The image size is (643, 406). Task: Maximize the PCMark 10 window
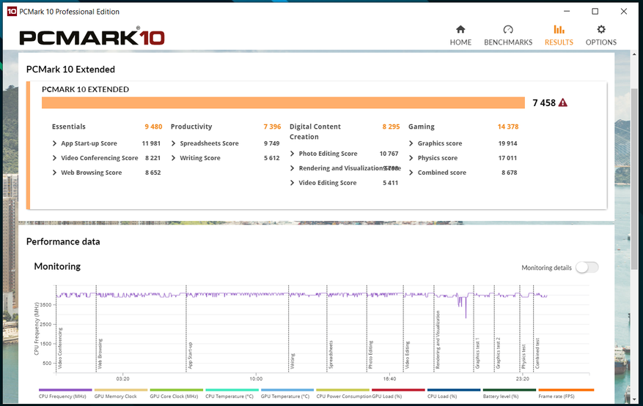pyautogui.click(x=595, y=12)
